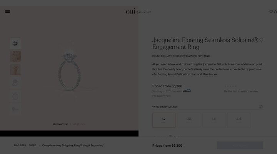Click the Prequalify now link

coord(162,96)
